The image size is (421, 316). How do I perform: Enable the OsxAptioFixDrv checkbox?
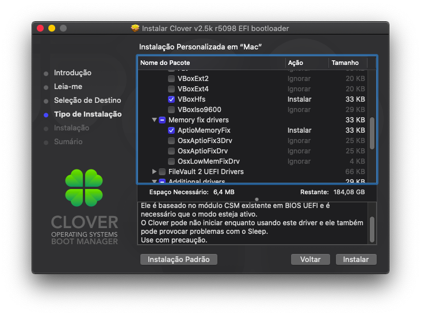[171, 151]
